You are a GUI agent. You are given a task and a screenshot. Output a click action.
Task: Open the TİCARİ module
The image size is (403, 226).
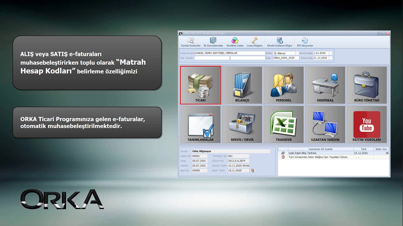click(x=201, y=85)
